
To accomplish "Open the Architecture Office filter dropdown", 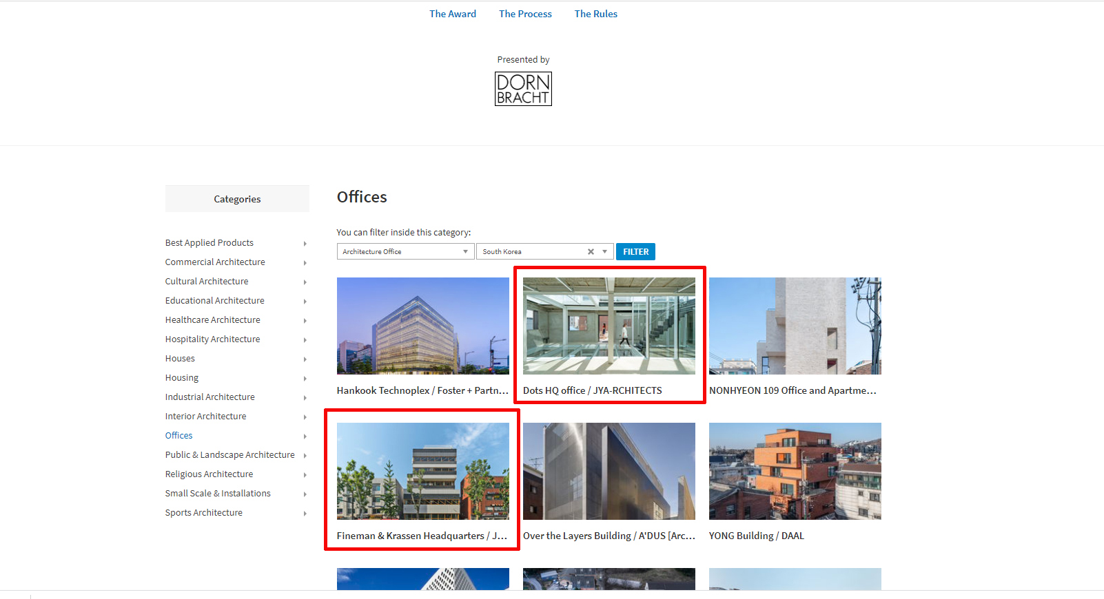I will pos(405,251).
